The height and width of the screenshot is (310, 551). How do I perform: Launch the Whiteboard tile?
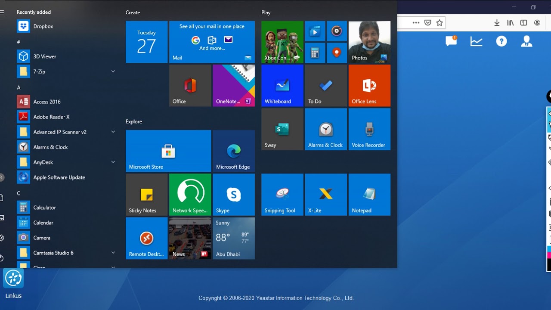pos(282,85)
